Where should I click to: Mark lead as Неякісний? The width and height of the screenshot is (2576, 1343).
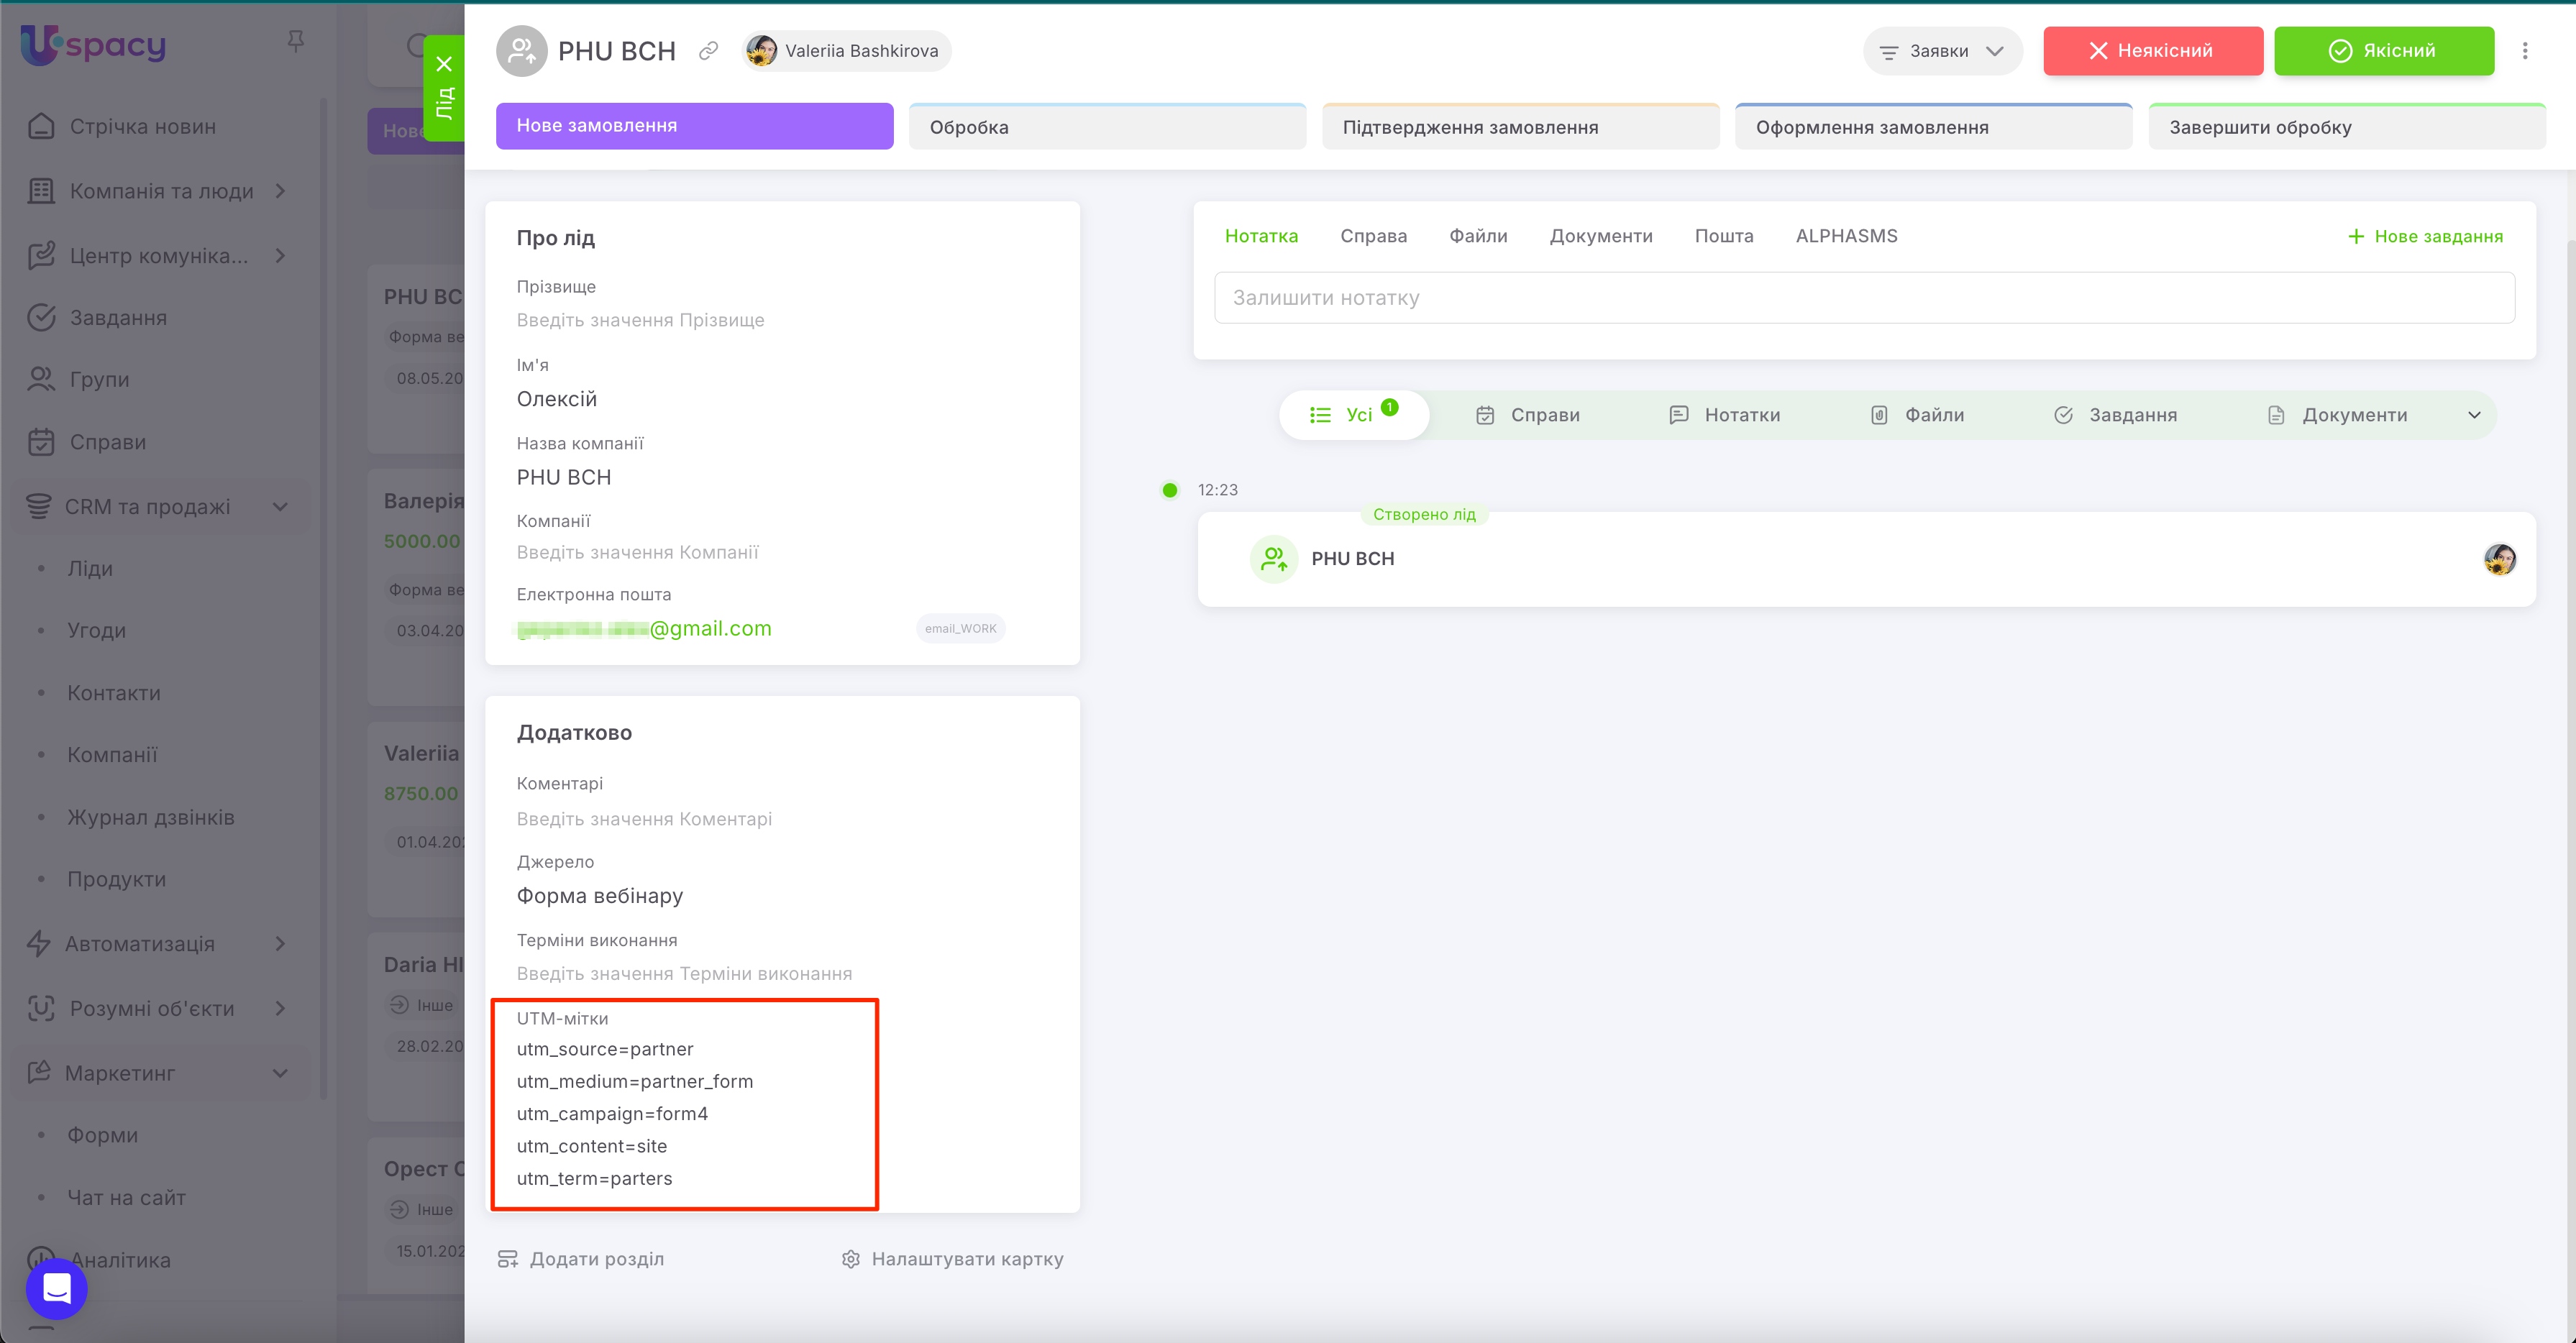pyautogui.click(x=2152, y=51)
